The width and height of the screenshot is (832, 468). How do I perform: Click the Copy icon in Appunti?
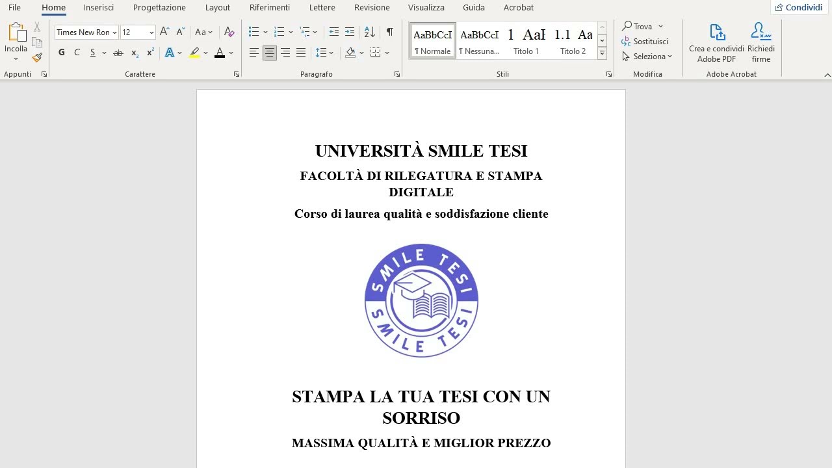coord(37,42)
